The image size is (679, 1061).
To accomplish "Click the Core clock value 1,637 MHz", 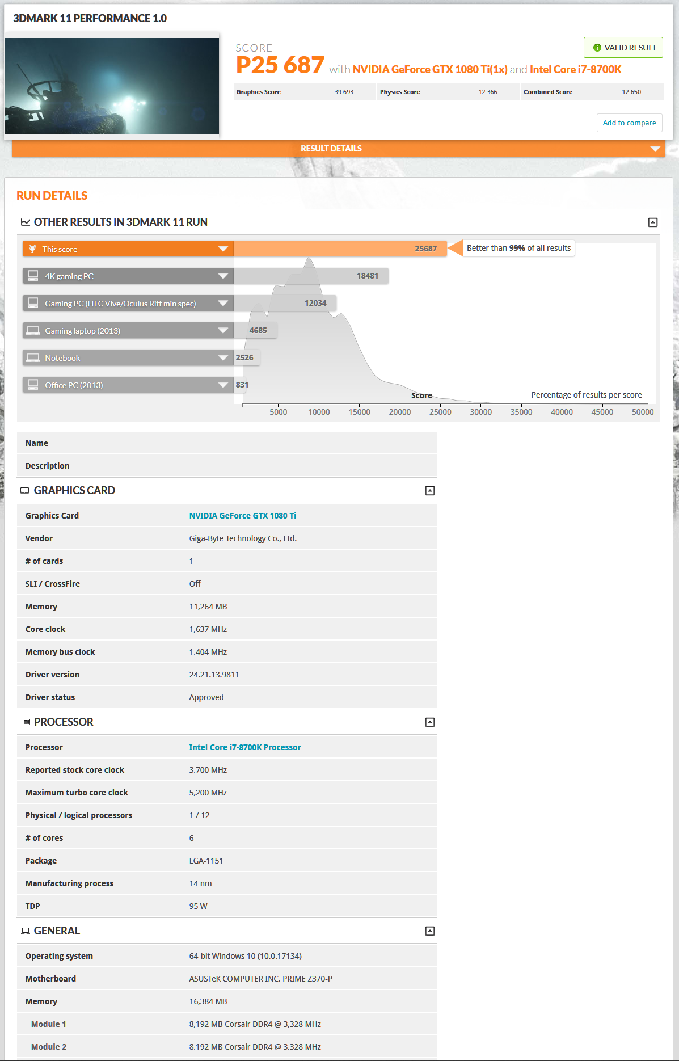I will click(x=208, y=629).
